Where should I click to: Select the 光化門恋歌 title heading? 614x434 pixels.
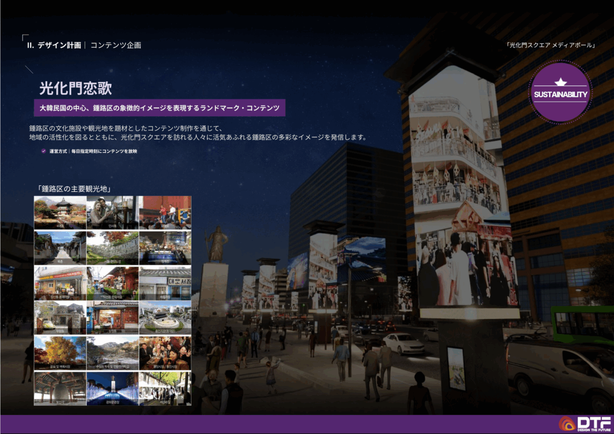[75, 88]
